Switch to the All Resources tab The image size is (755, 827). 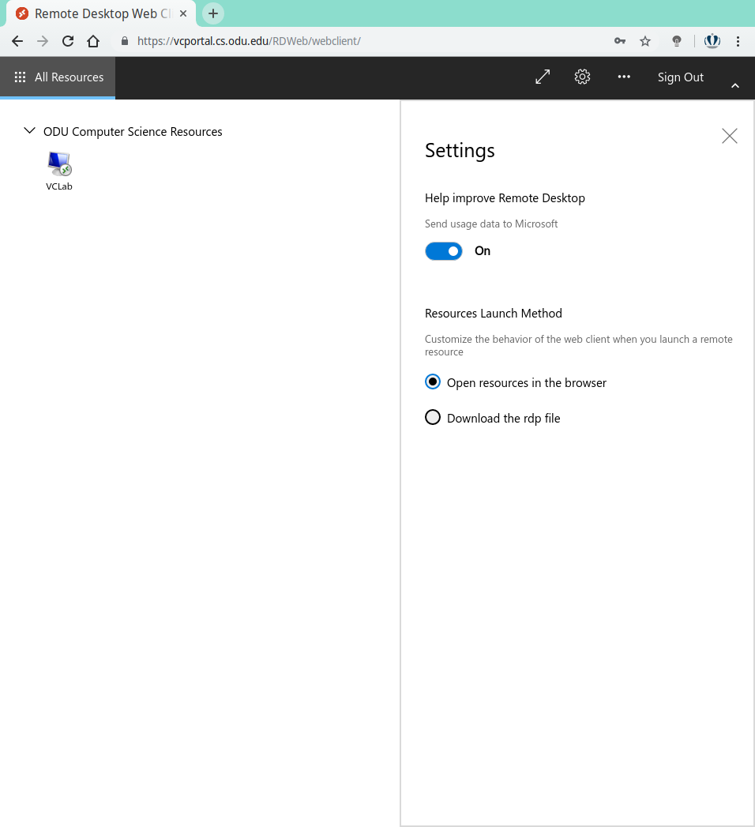[58, 77]
